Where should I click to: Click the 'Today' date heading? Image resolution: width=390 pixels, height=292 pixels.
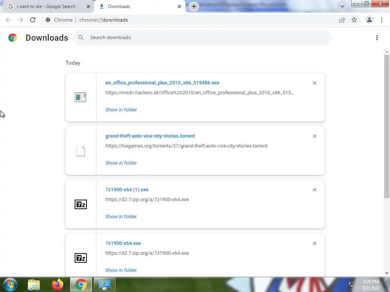(73, 63)
